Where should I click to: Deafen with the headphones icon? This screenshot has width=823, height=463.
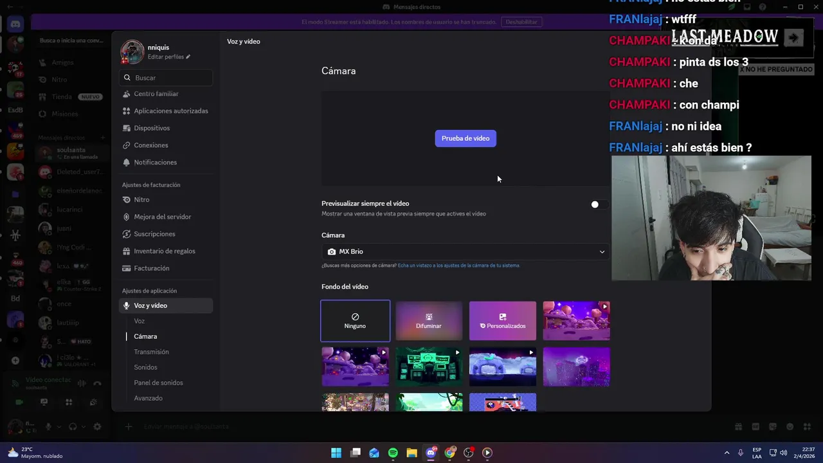click(x=73, y=426)
